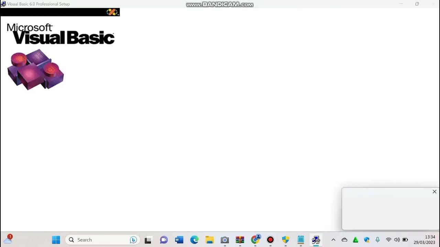Close the notification popup
440x247 pixels.
click(x=434, y=192)
